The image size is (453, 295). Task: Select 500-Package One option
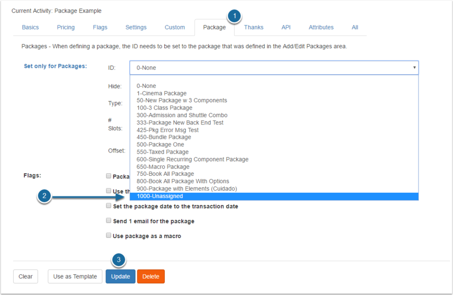[x=274, y=145]
